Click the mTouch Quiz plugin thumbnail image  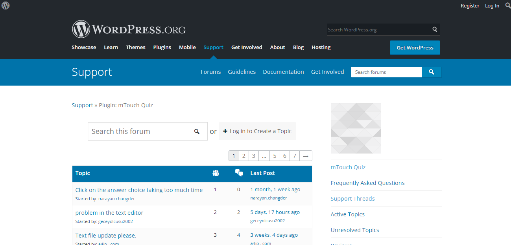[x=356, y=128]
